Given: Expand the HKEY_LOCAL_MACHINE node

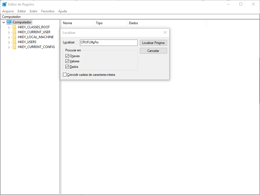Looking at the screenshot, I should point(9,37).
